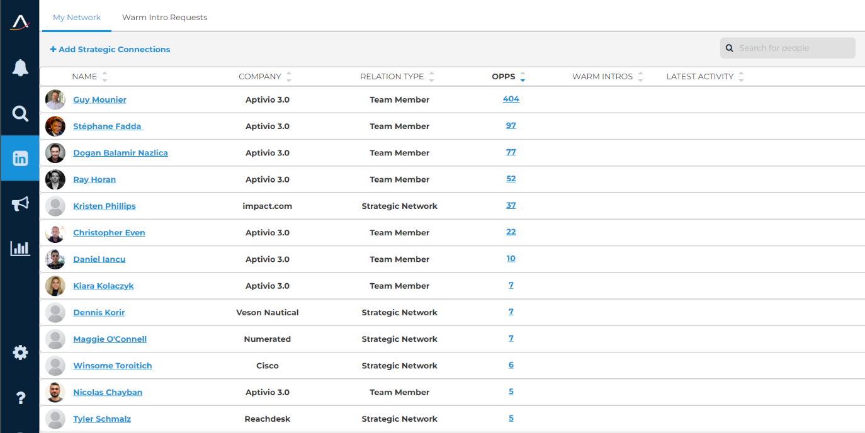Open help question mark in sidebar

[20, 398]
